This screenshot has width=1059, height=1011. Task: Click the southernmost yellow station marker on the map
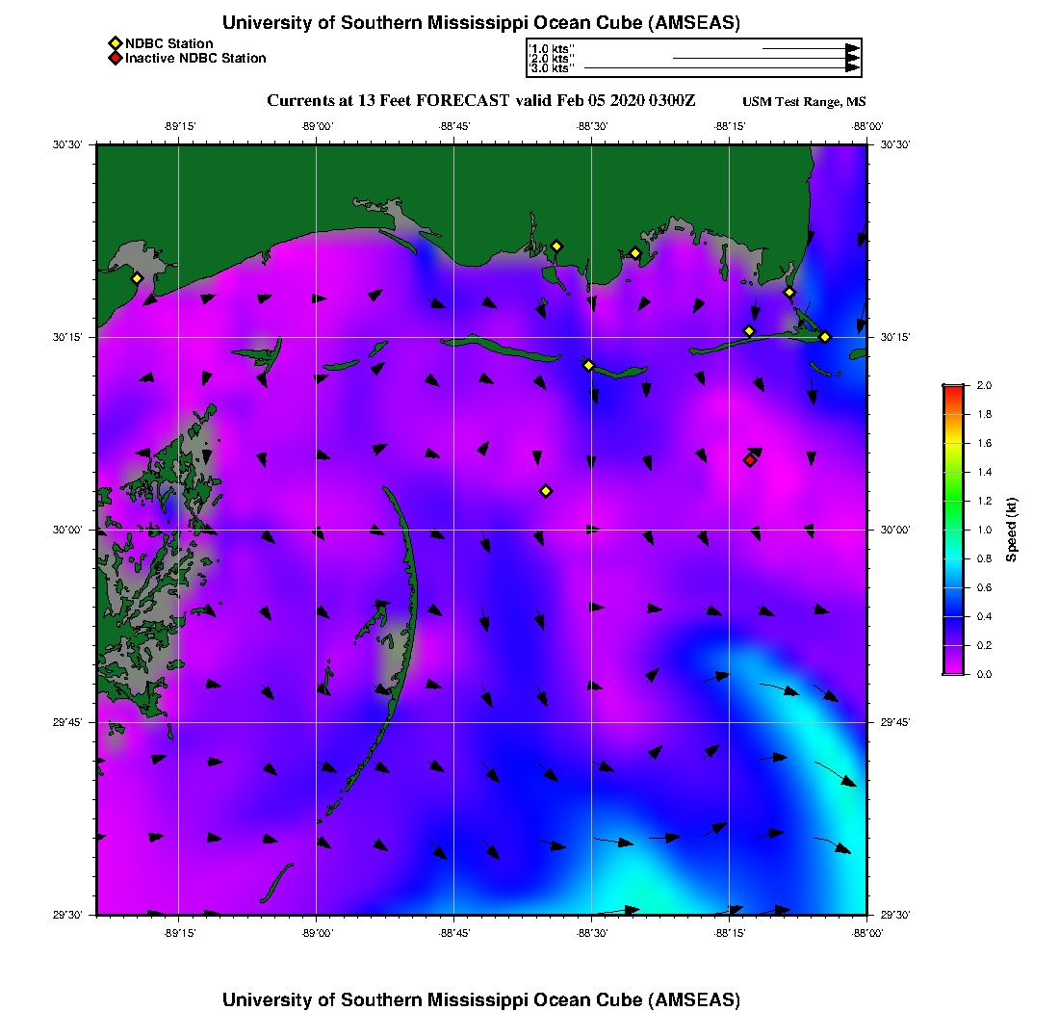point(546,491)
